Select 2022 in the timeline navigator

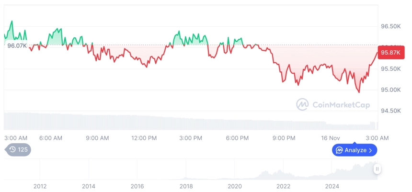(x=284, y=186)
